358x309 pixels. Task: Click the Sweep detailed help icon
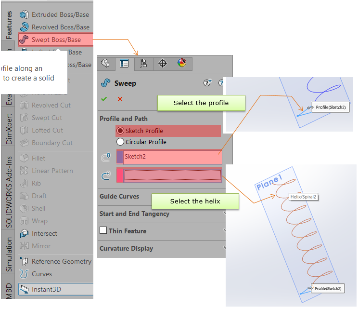[207, 82]
